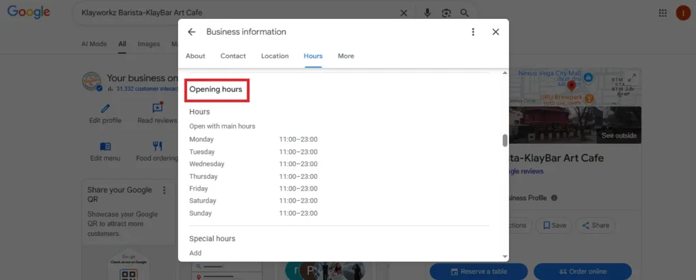Switch to the About tab
The height and width of the screenshot is (280, 696).
195,56
